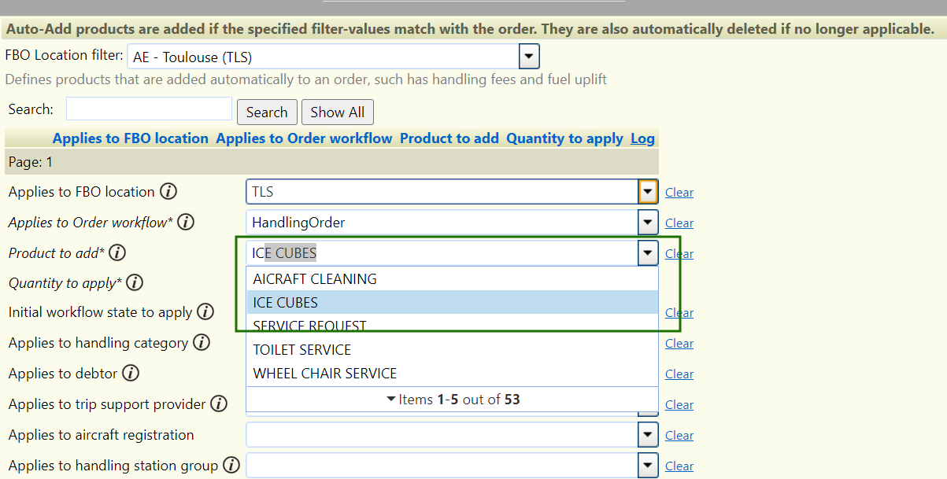Image resolution: width=947 pixels, height=479 pixels.
Task: Open the Product to add info tooltip
Action: (116, 252)
